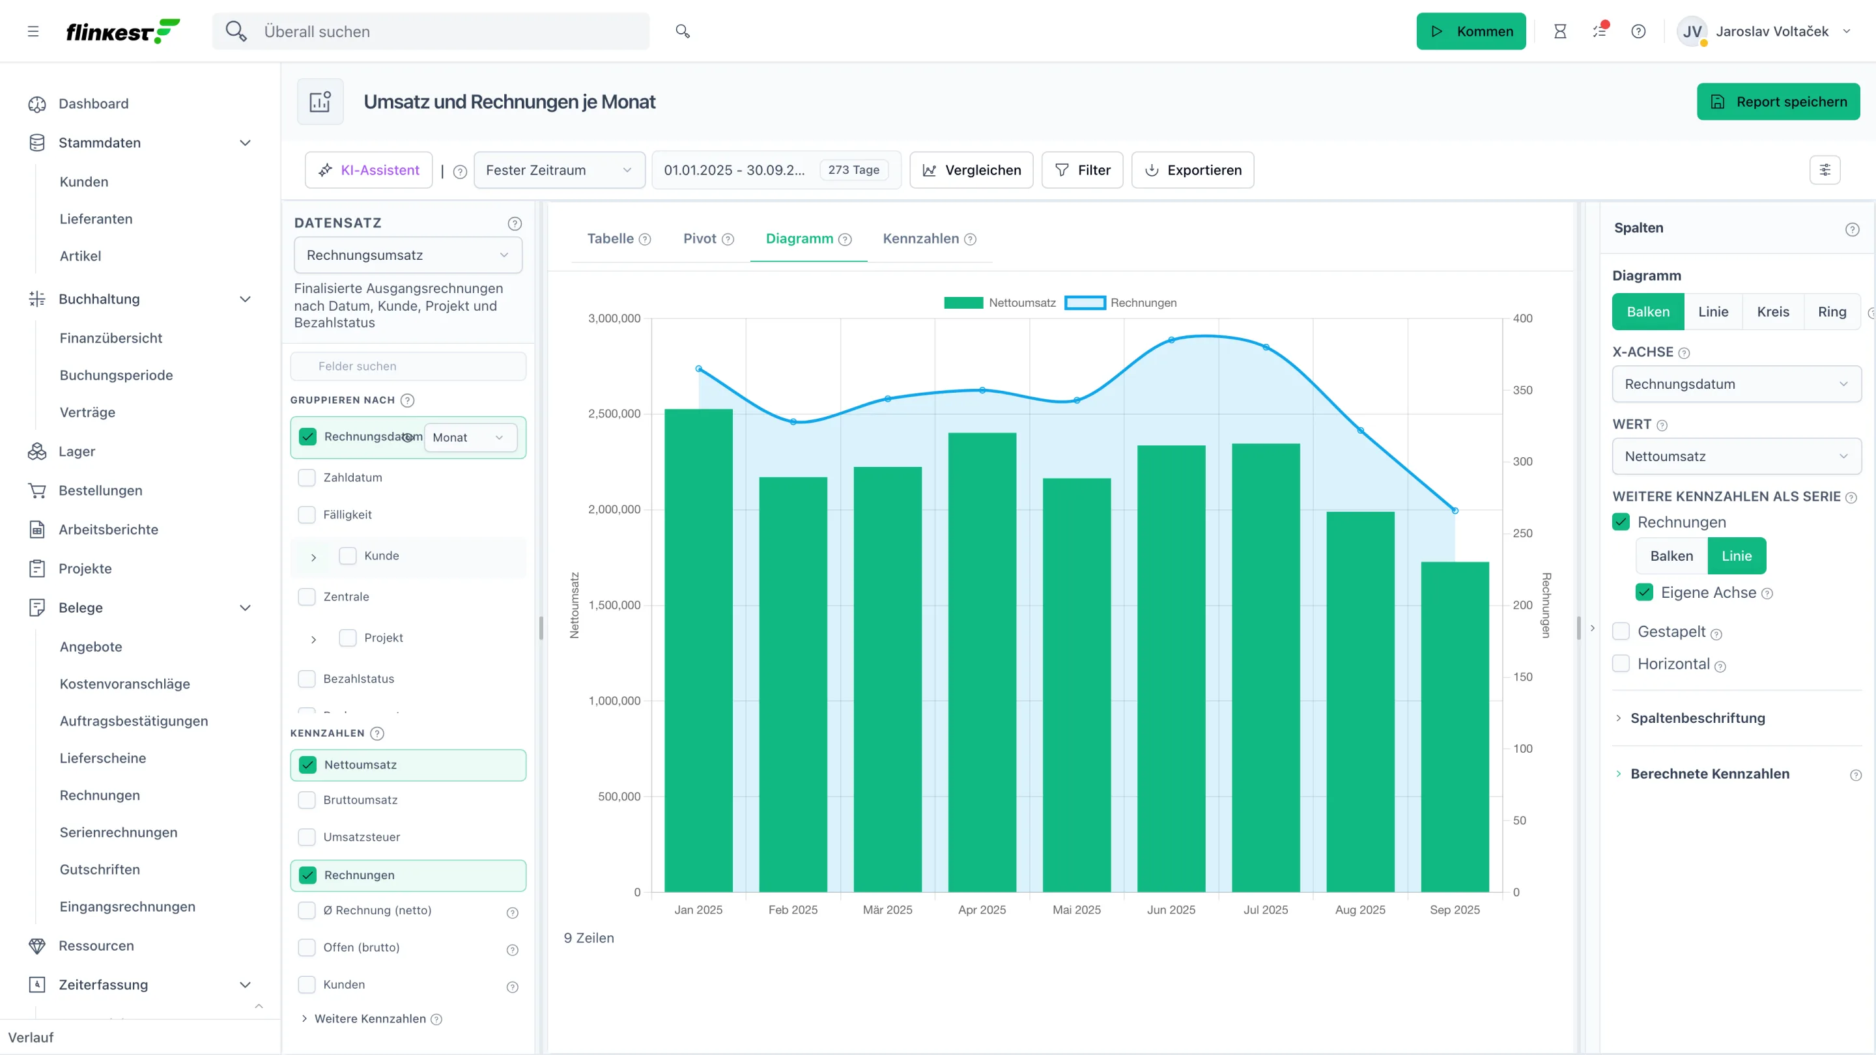Check the Bruttoumsatz checkbox
Screen dimensions: 1876x1055
(x=307, y=800)
